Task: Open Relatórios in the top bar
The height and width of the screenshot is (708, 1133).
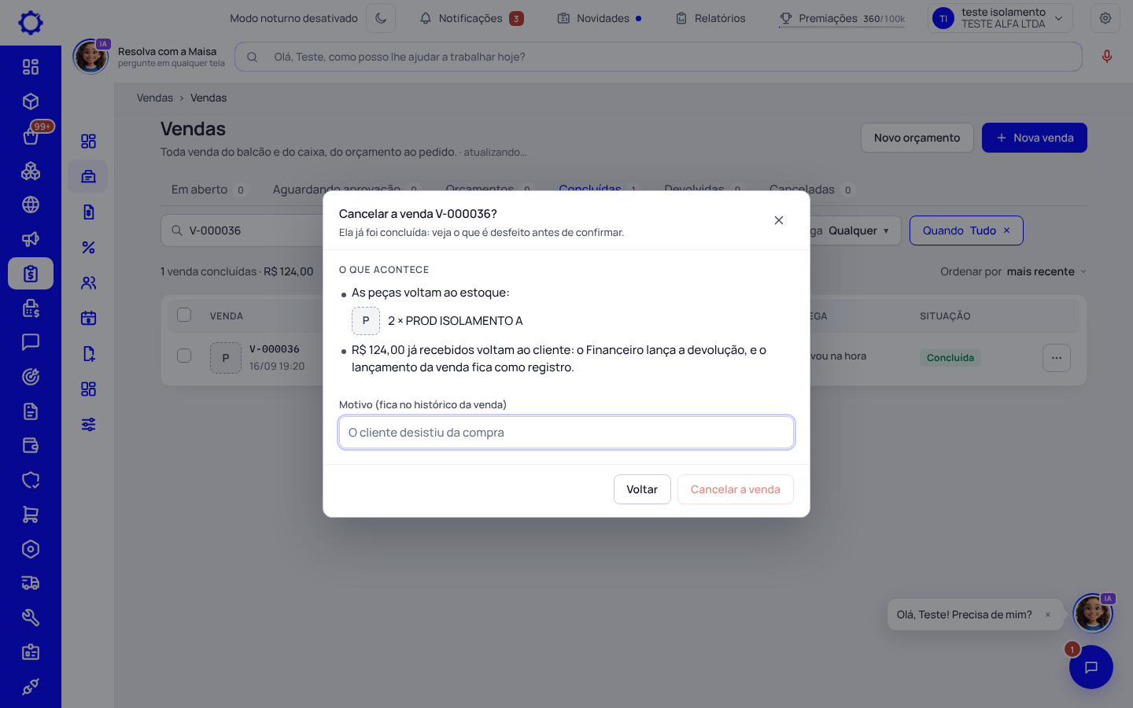Action: (x=710, y=18)
